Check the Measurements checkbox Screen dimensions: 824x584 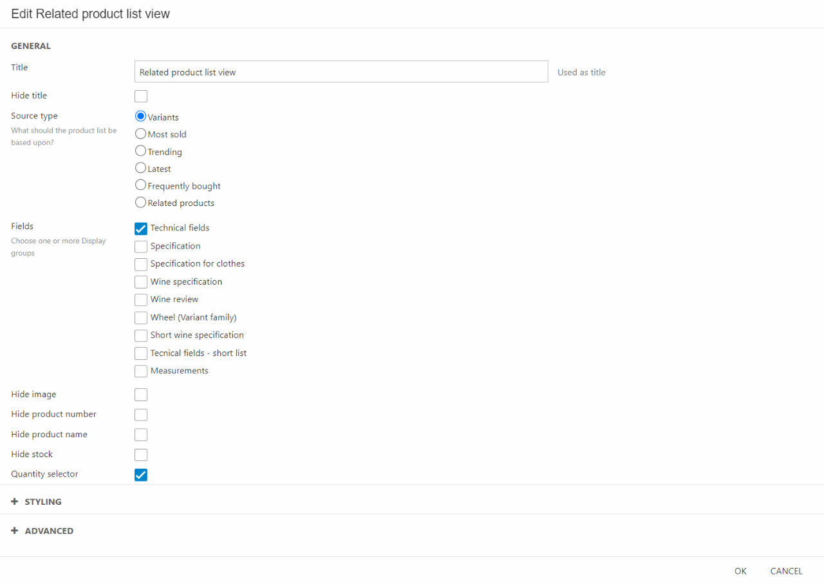[x=141, y=371]
